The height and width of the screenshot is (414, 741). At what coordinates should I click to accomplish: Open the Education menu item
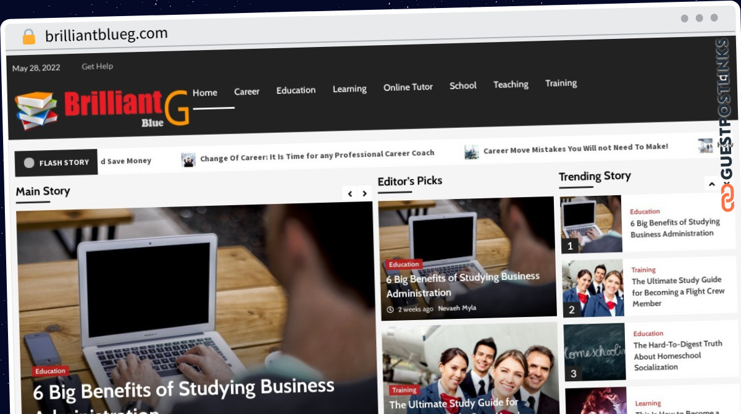(x=296, y=90)
